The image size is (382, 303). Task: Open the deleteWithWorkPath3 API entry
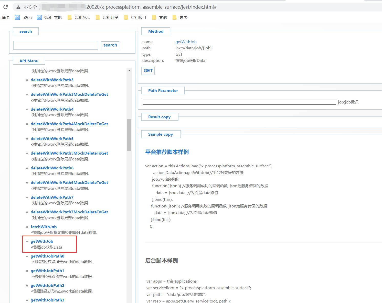pos(52,80)
